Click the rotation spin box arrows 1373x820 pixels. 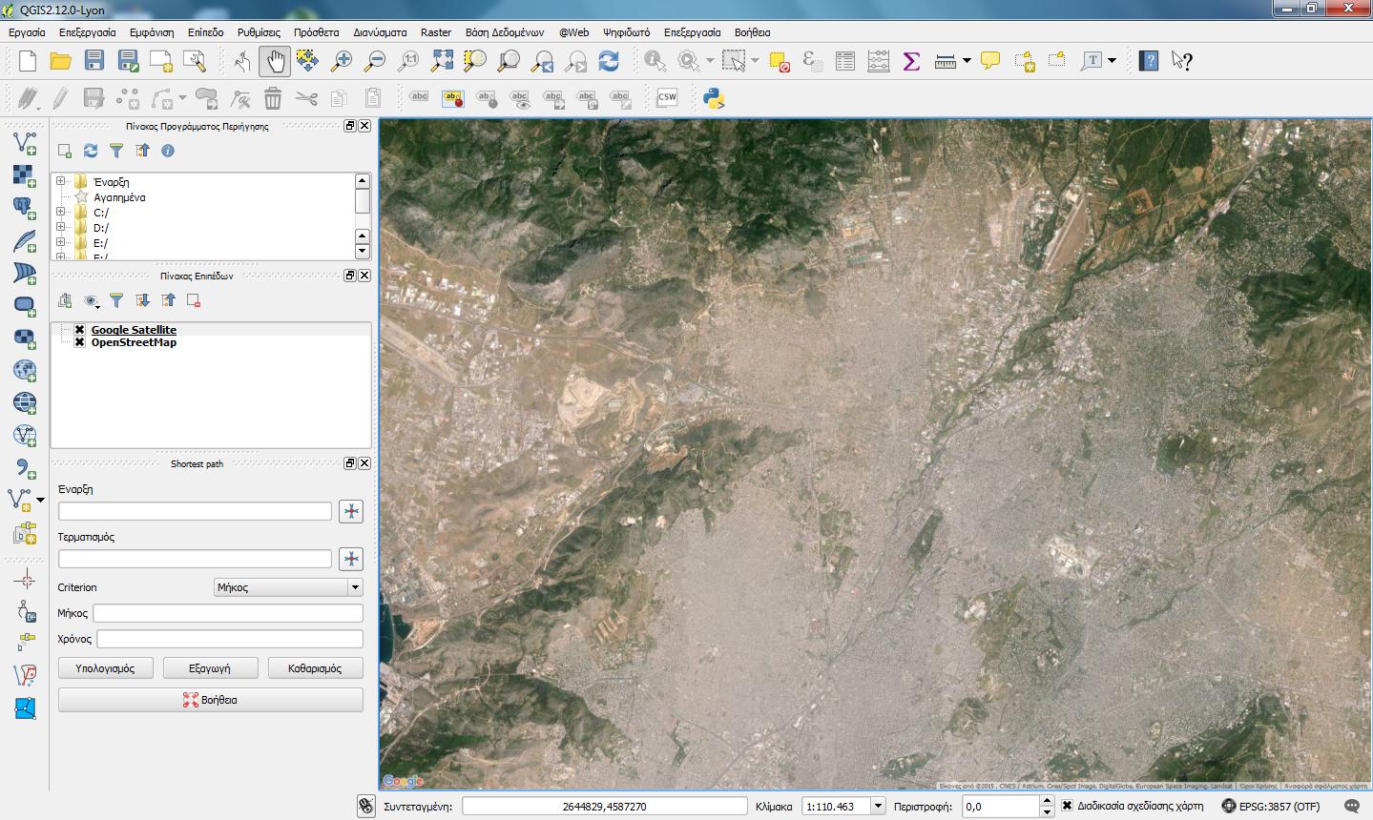(1048, 806)
